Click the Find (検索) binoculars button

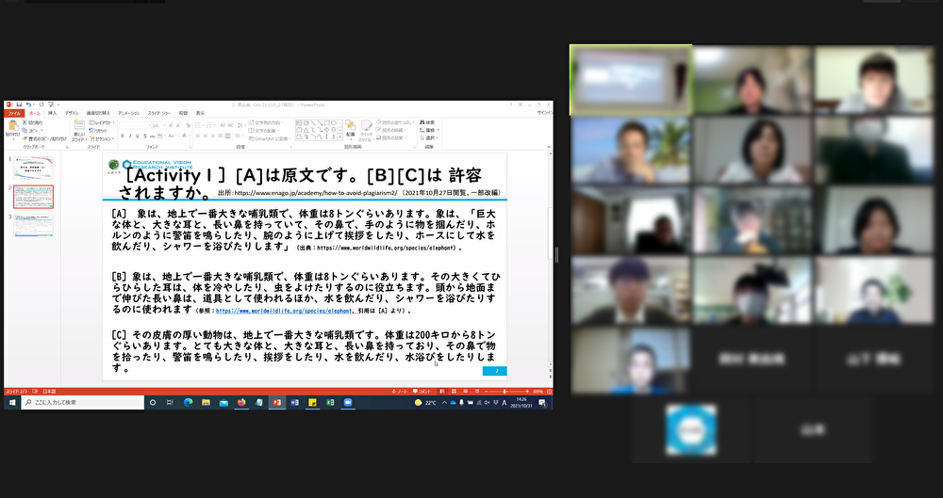click(x=427, y=122)
